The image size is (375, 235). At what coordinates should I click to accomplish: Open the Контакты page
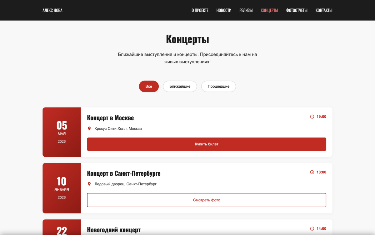pyautogui.click(x=324, y=10)
